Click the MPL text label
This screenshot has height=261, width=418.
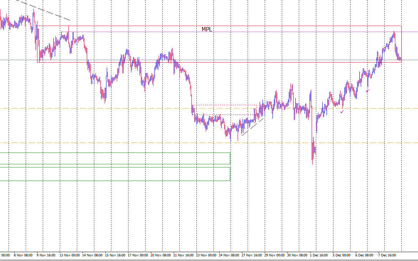[207, 30]
